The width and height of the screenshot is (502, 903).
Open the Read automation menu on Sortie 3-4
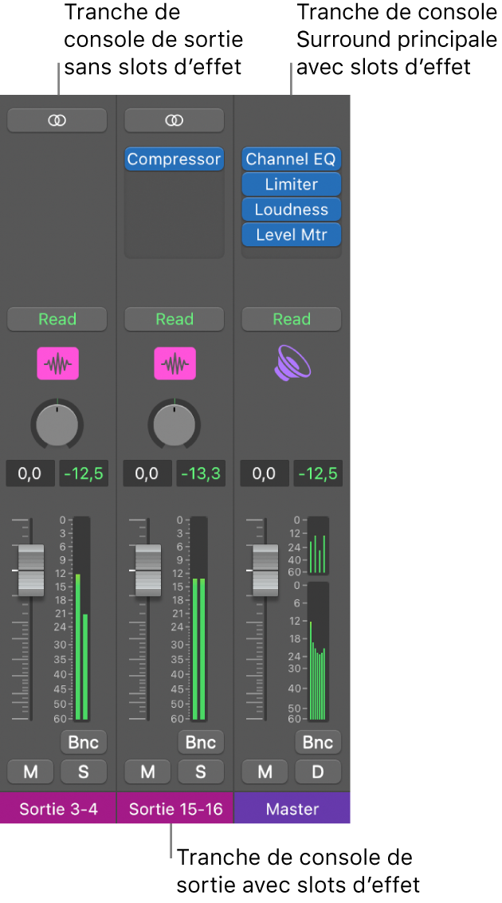[57, 319]
